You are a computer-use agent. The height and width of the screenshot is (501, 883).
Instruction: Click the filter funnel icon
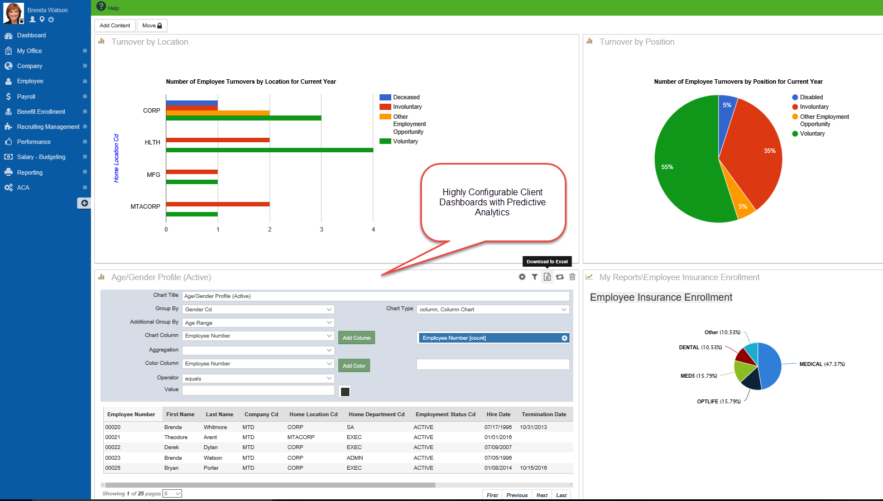click(x=534, y=277)
